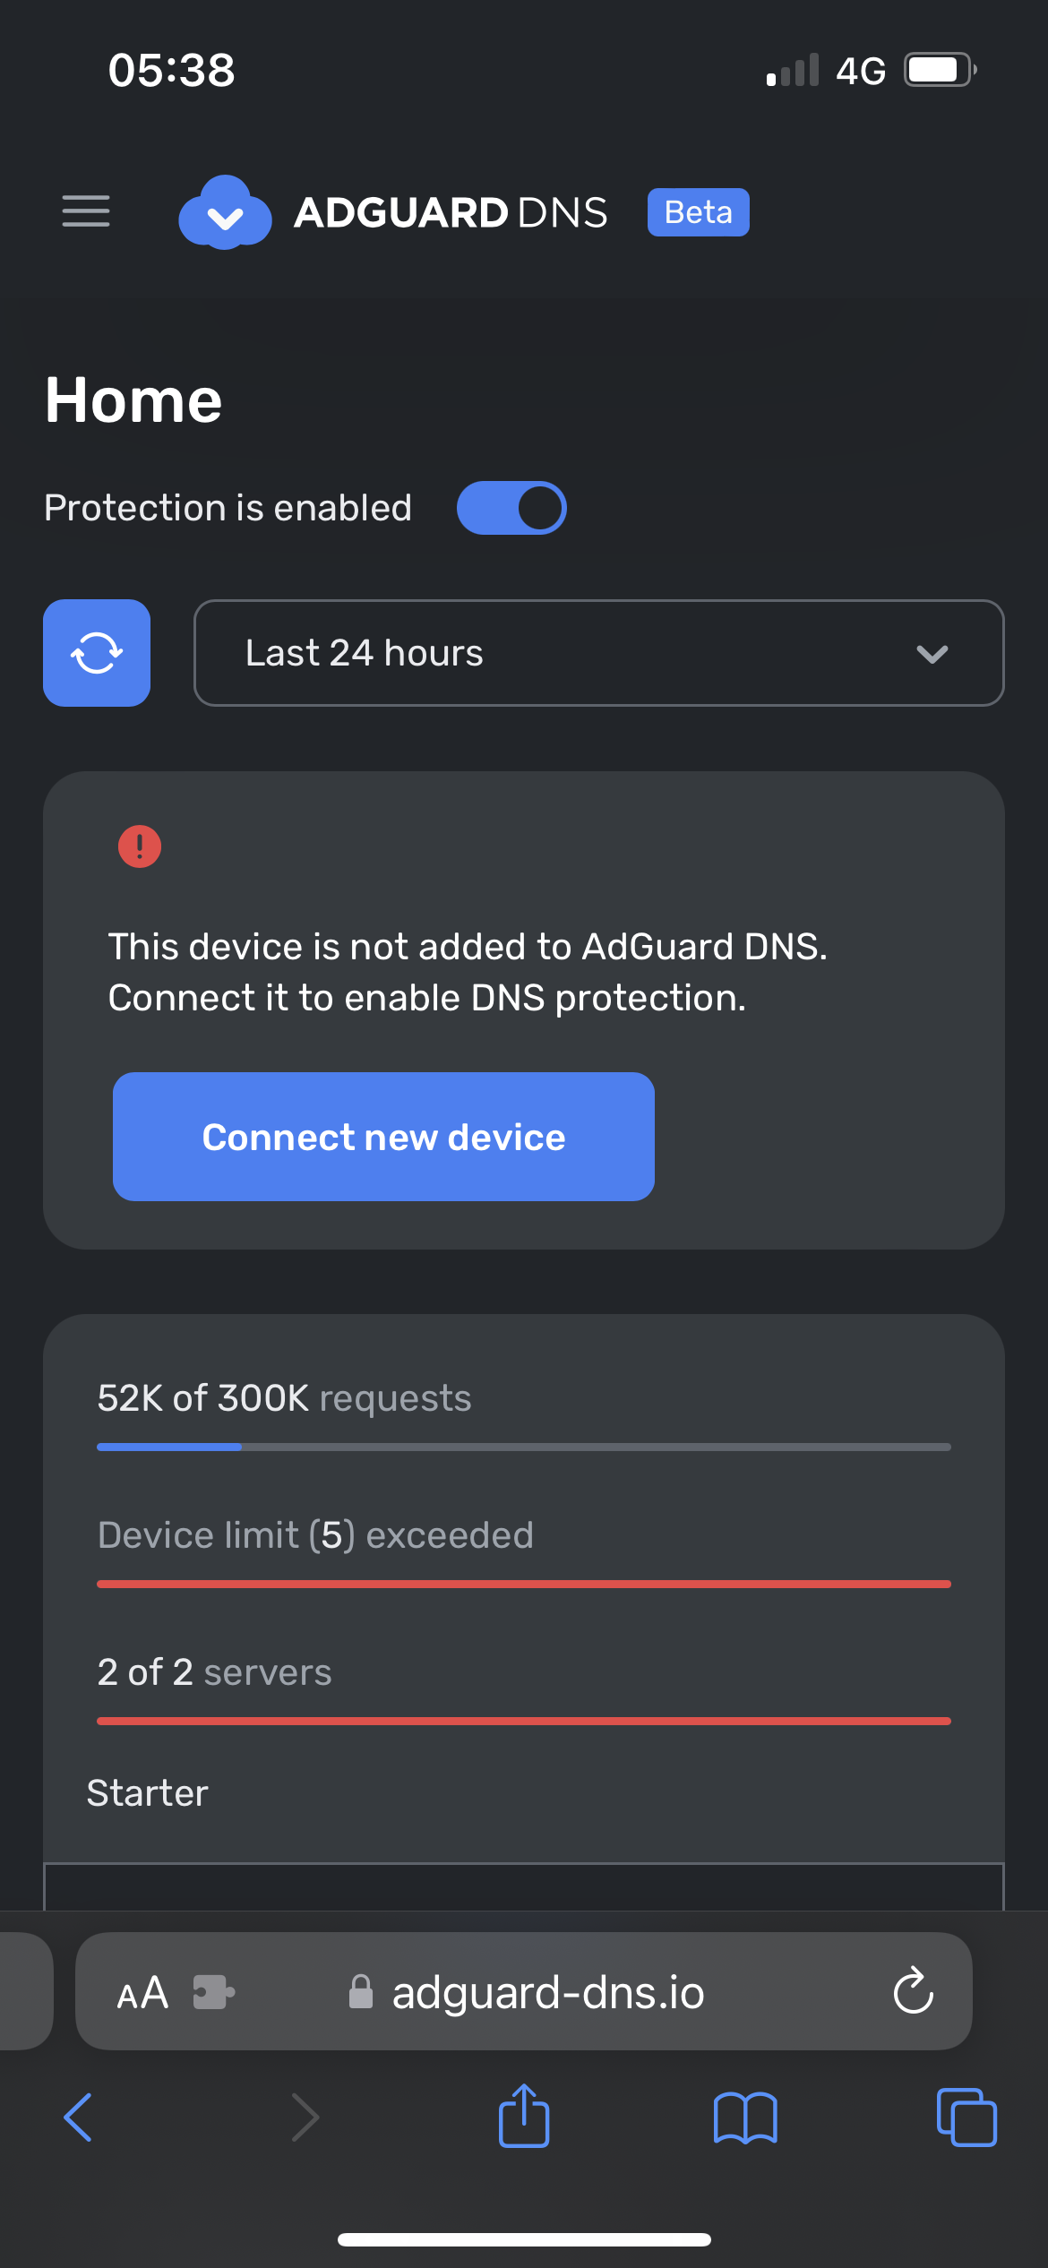Click the padlock icon beside the URL
Viewport: 1048px width, 2268px height.
(361, 1992)
